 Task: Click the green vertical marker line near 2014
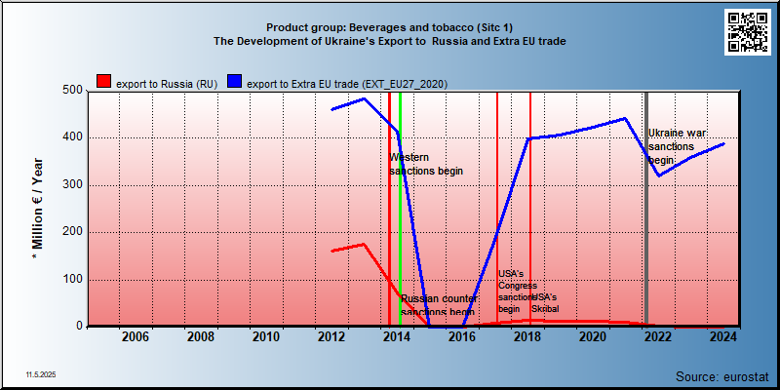pyautogui.click(x=401, y=209)
